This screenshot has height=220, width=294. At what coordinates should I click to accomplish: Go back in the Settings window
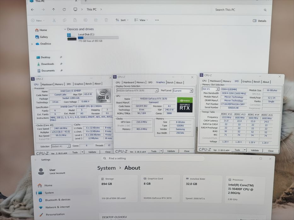click(36, 160)
